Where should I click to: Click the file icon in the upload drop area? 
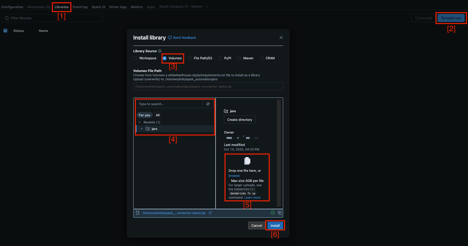(247, 161)
